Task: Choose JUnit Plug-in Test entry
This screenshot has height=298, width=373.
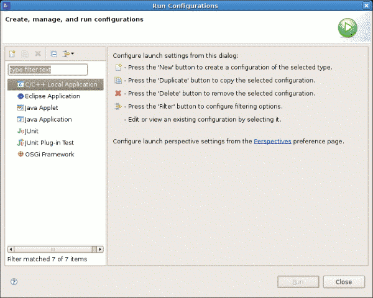Action: coord(49,142)
